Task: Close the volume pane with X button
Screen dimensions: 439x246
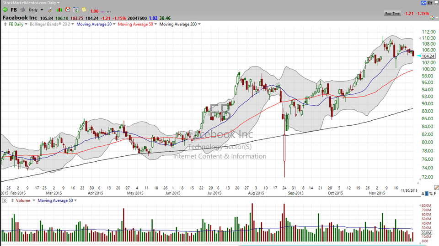Action: 5,200
